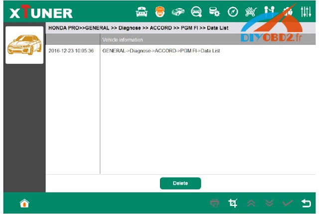Open the shopping cart store icon
This screenshot has width=319, height=214.
[x=251, y=12]
